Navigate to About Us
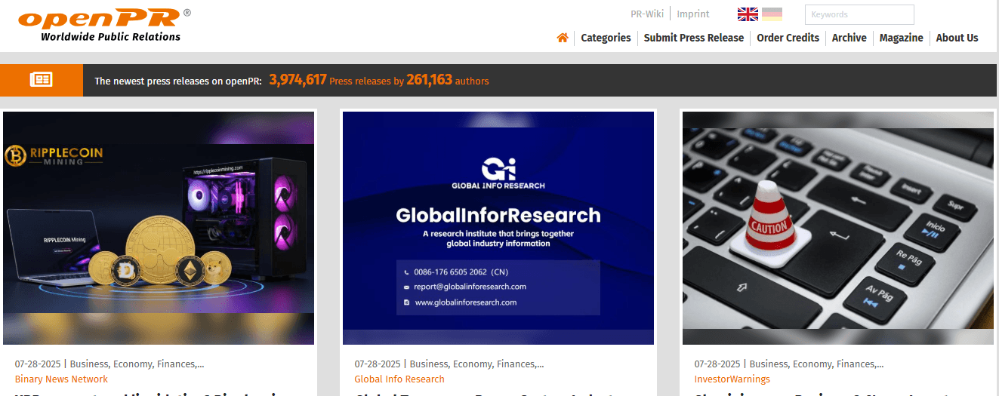The width and height of the screenshot is (999, 396). [957, 38]
